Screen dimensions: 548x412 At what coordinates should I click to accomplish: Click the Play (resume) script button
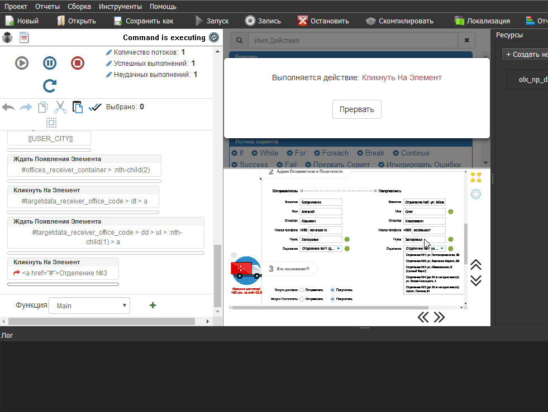(x=22, y=63)
